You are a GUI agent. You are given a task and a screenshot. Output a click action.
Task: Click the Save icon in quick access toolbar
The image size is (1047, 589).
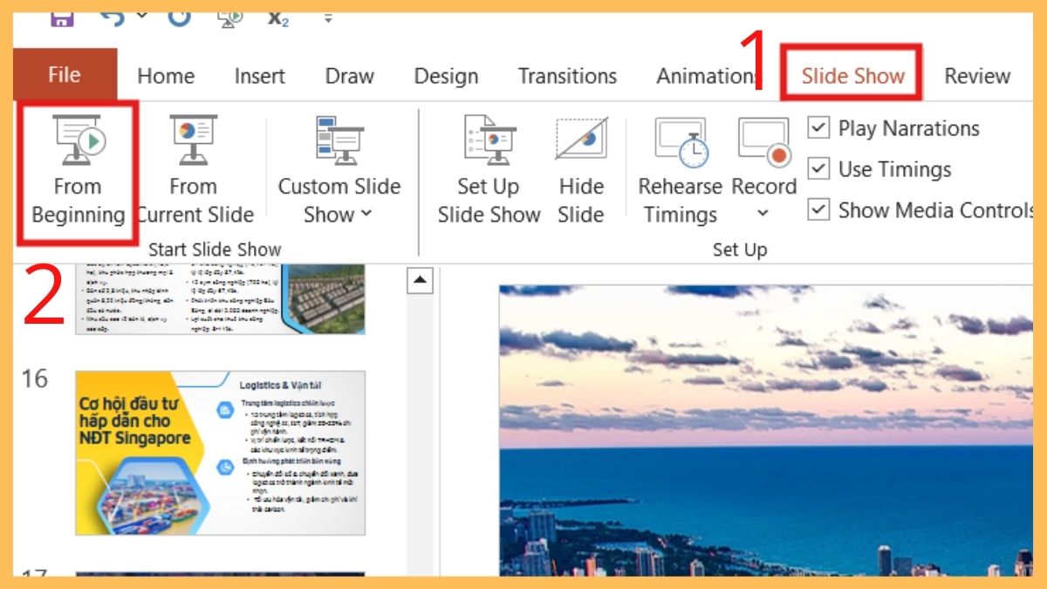click(61, 17)
